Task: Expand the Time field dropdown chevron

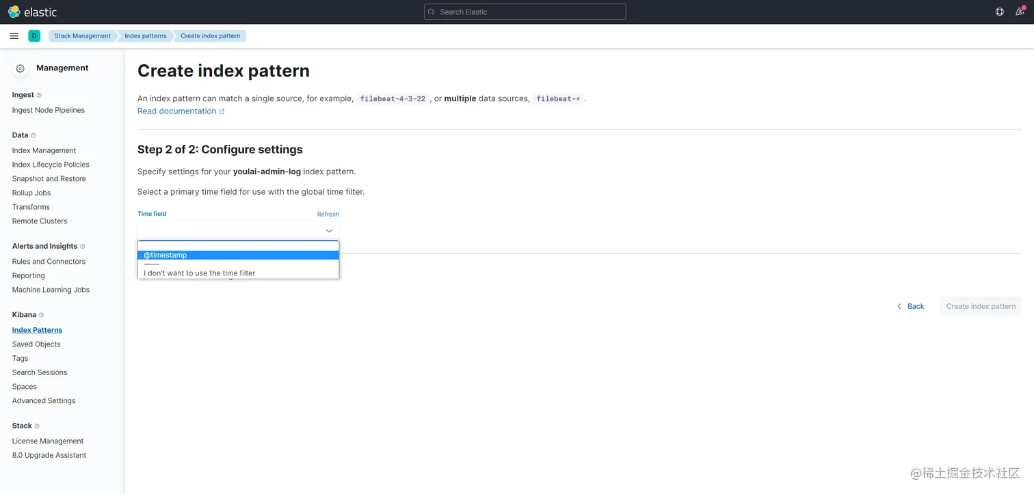Action: (329, 231)
